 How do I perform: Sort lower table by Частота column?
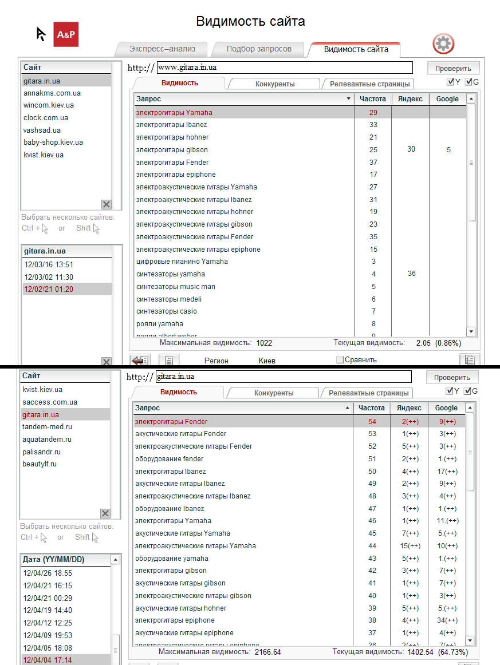pyautogui.click(x=371, y=408)
